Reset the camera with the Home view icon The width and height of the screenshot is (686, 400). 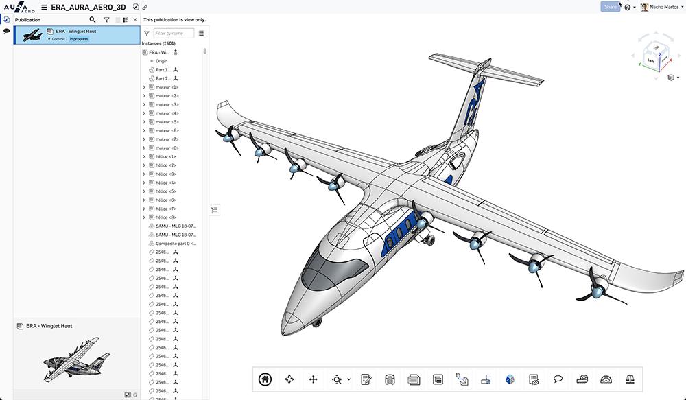click(265, 379)
